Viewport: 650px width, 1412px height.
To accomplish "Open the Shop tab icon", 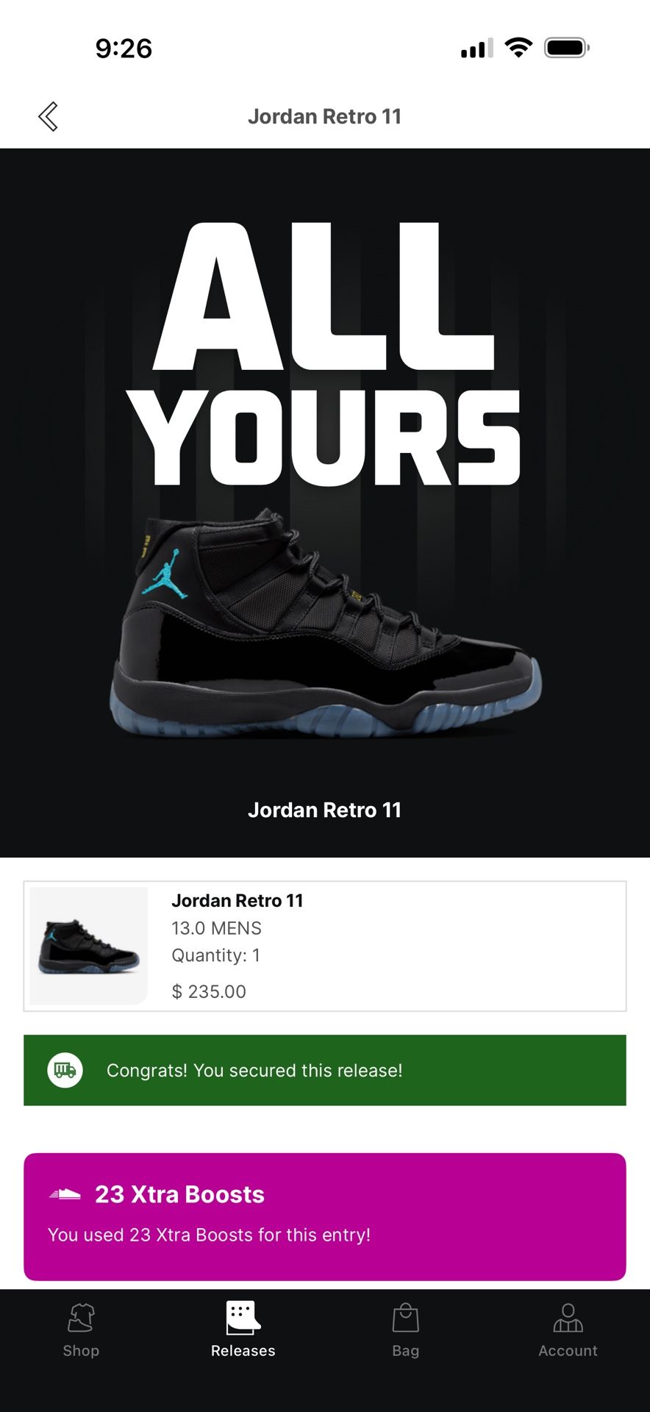I will (81, 1318).
